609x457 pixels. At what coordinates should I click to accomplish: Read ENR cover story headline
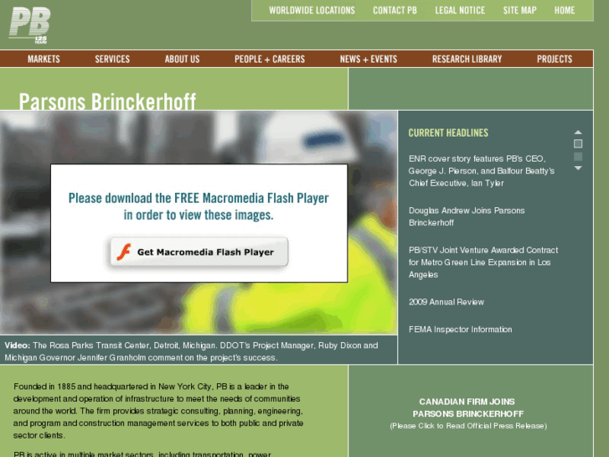point(481,171)
